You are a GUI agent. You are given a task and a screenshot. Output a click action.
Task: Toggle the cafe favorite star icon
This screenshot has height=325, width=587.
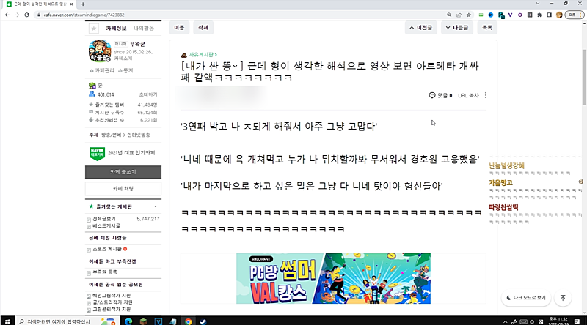[x=94, y=29]
